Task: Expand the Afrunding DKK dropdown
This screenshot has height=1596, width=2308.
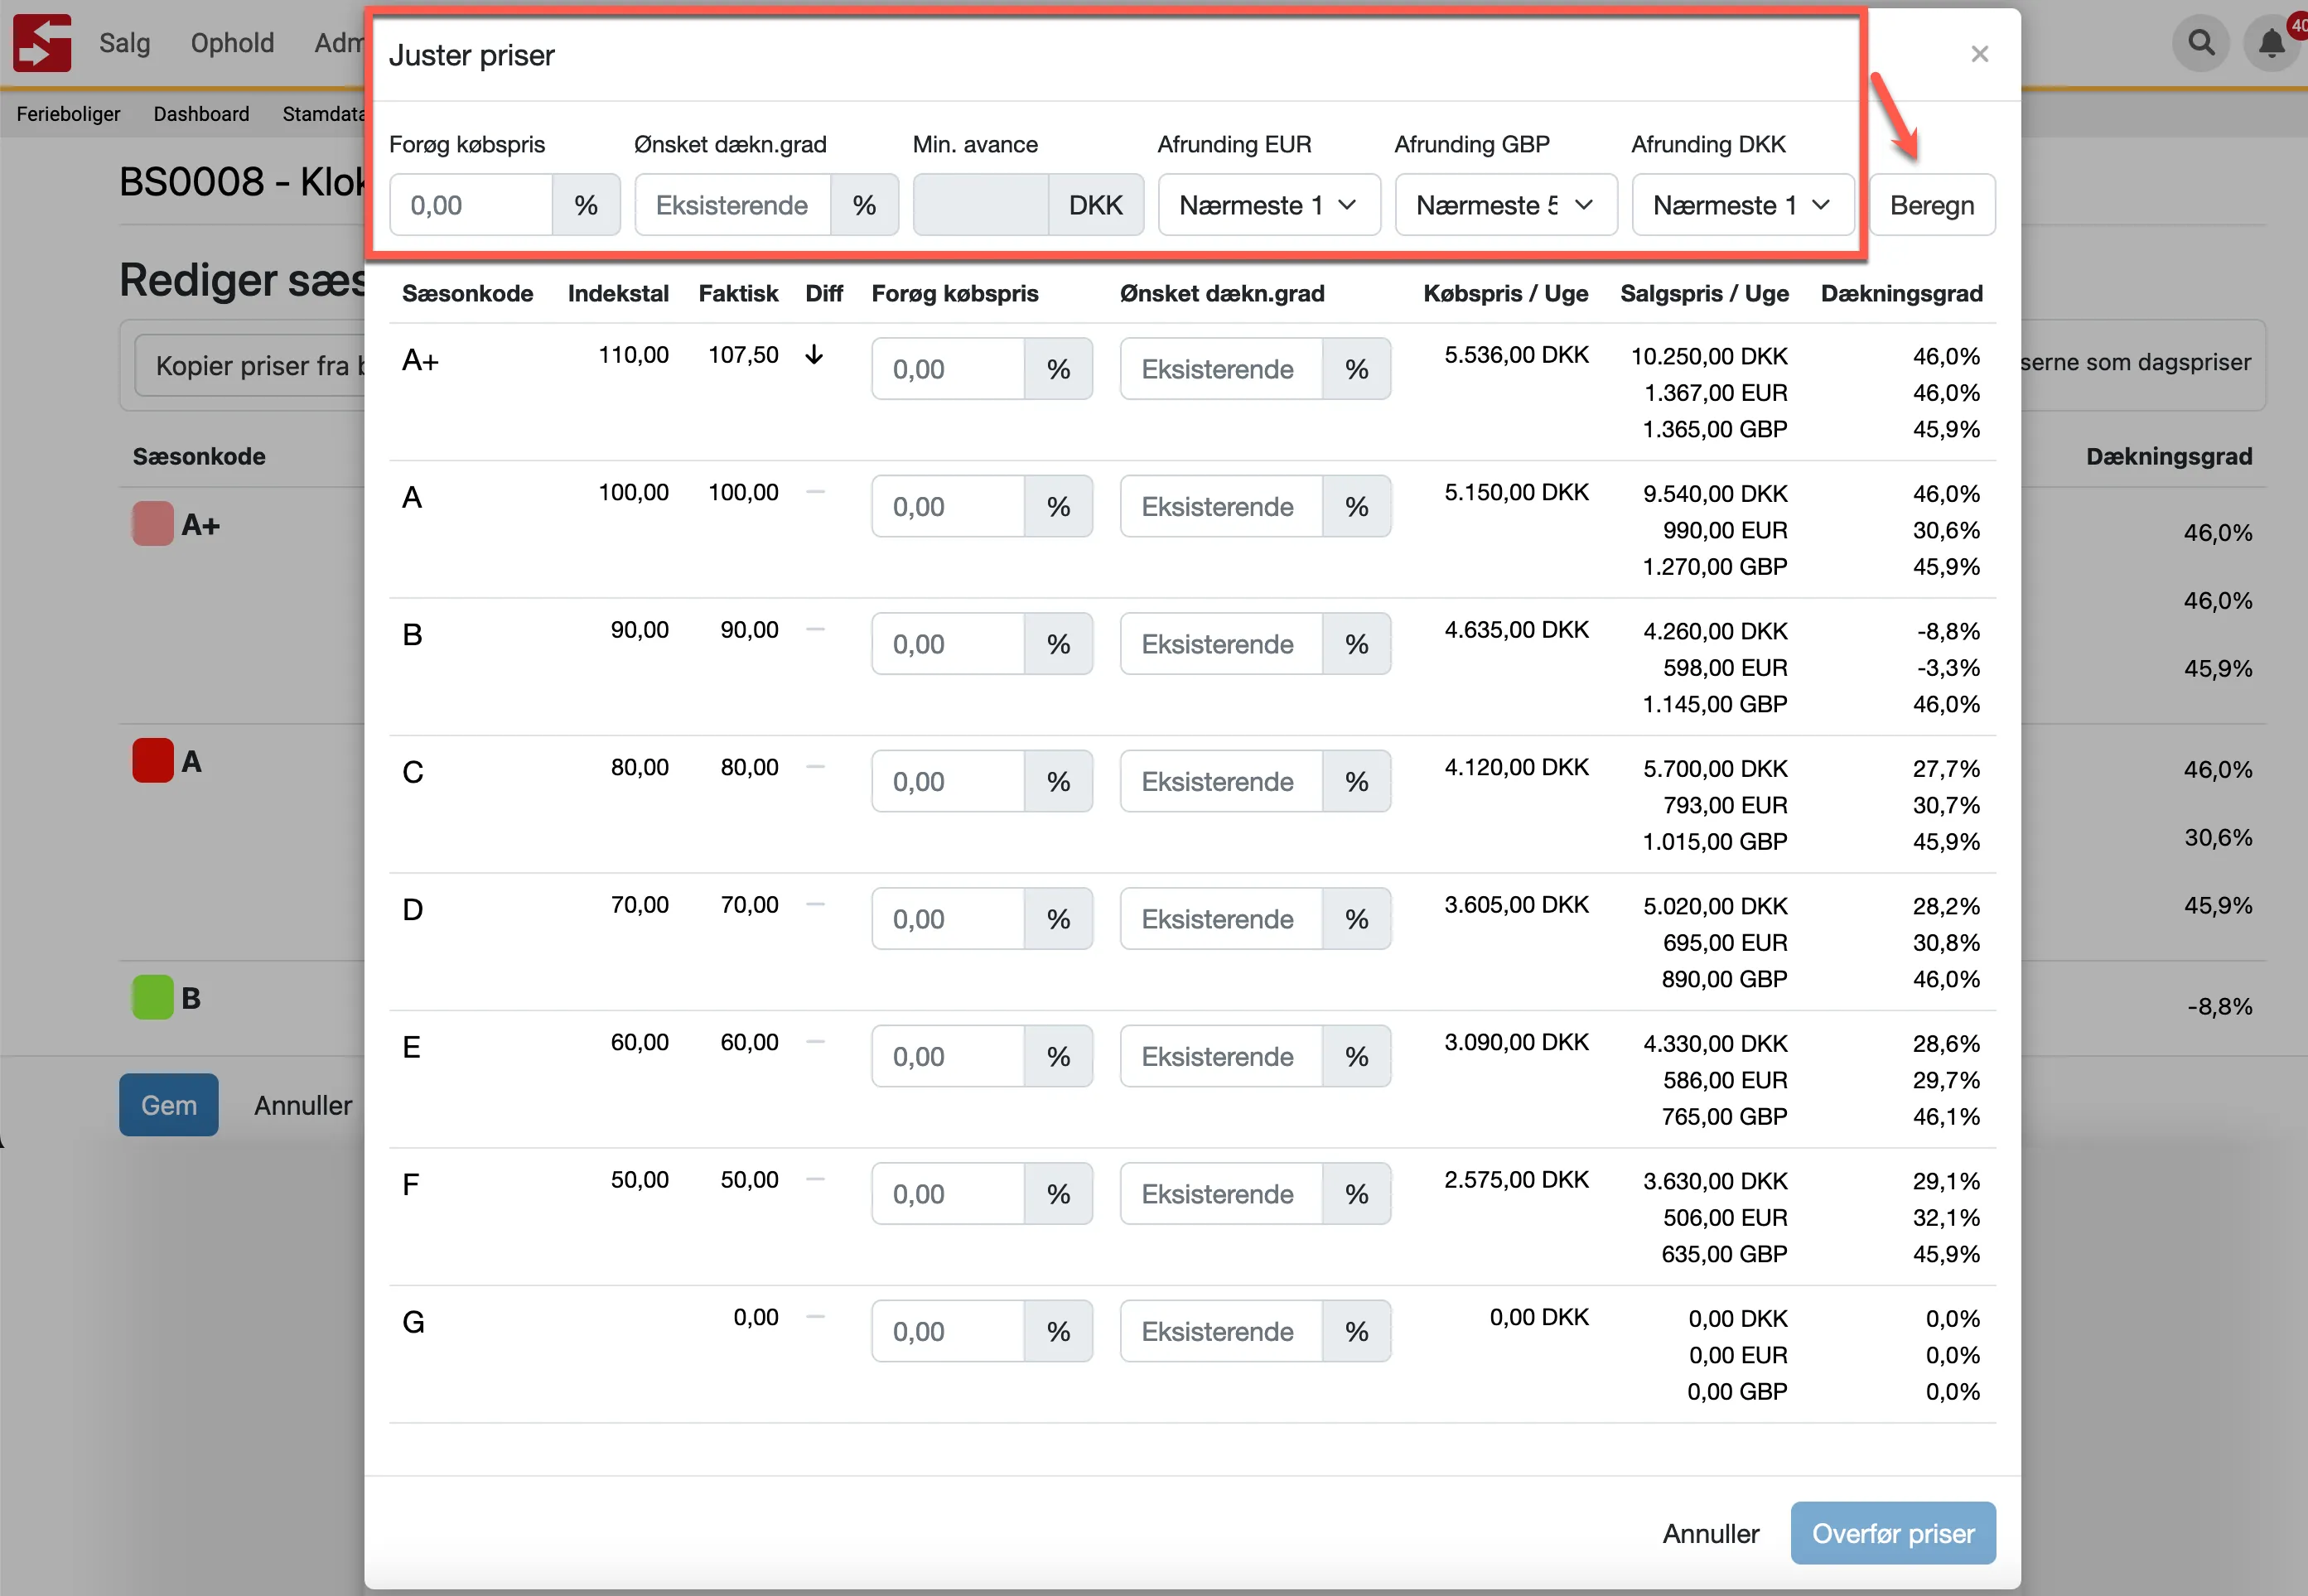Action: tap(1742, 205)
